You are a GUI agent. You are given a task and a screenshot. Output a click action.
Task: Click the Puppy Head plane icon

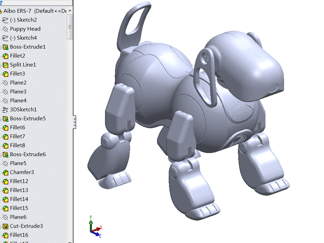pos(6,29)
